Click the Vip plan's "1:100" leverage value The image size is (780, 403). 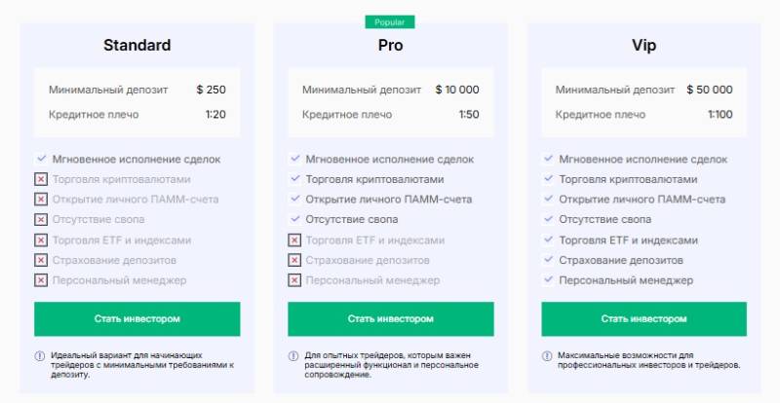coord(721,115)
